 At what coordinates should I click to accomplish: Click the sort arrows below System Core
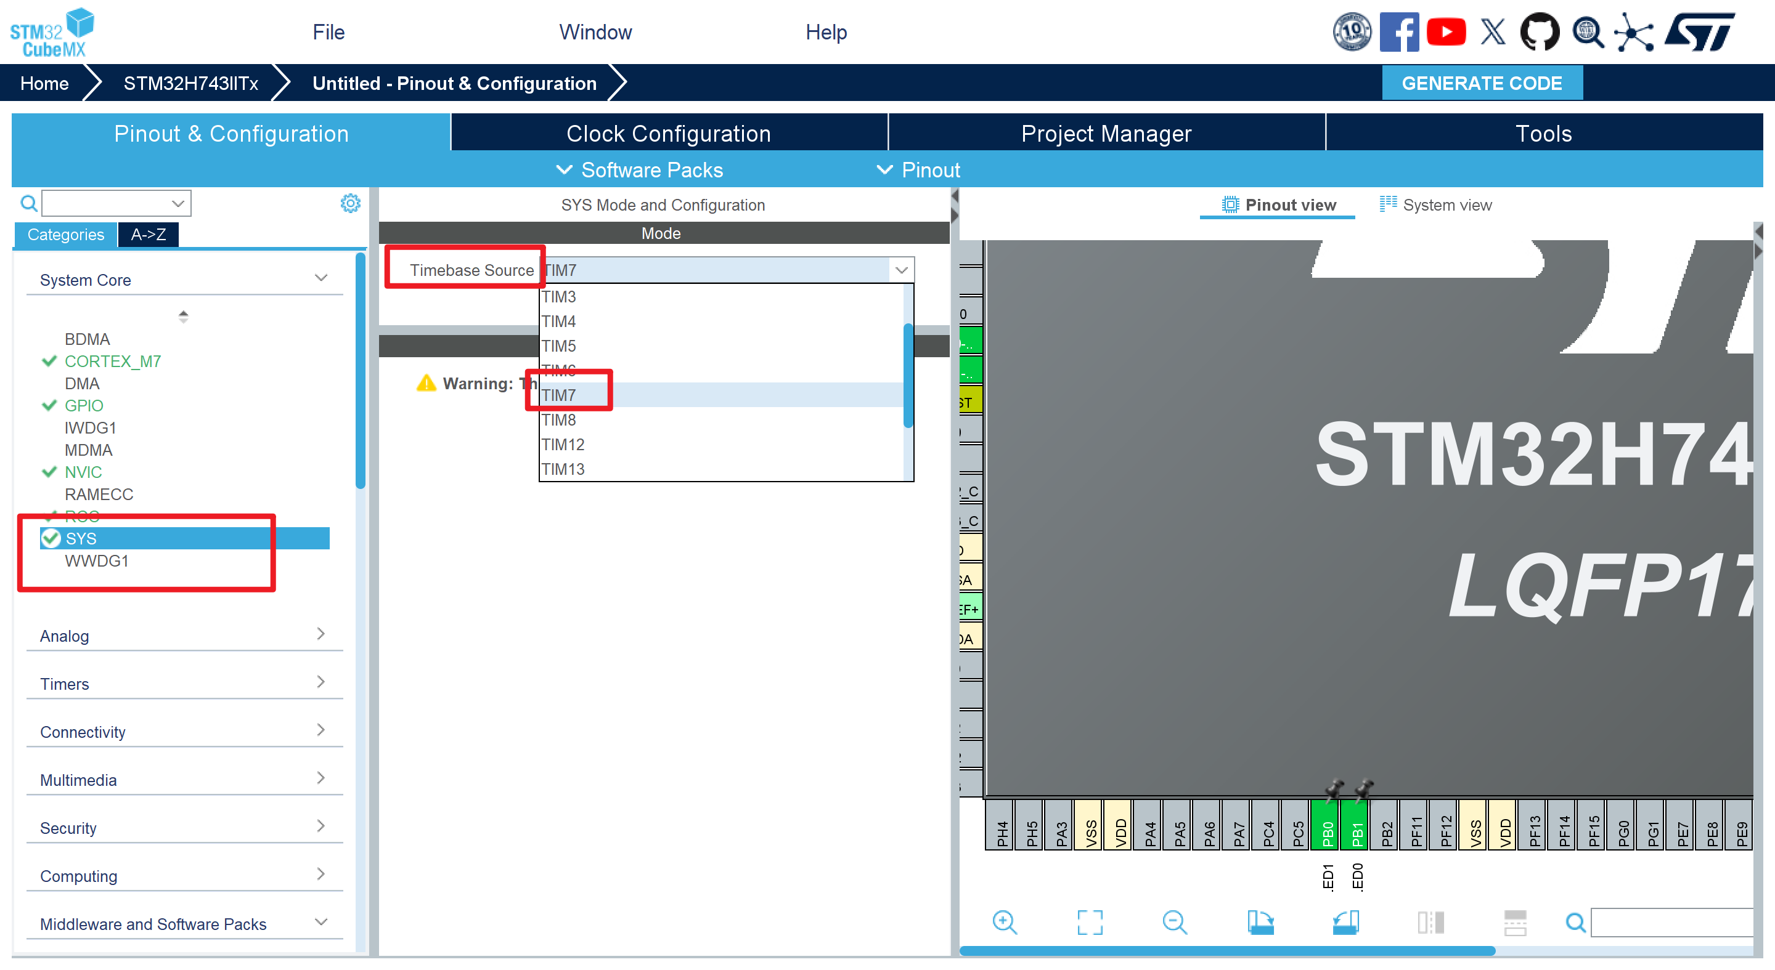183,317
